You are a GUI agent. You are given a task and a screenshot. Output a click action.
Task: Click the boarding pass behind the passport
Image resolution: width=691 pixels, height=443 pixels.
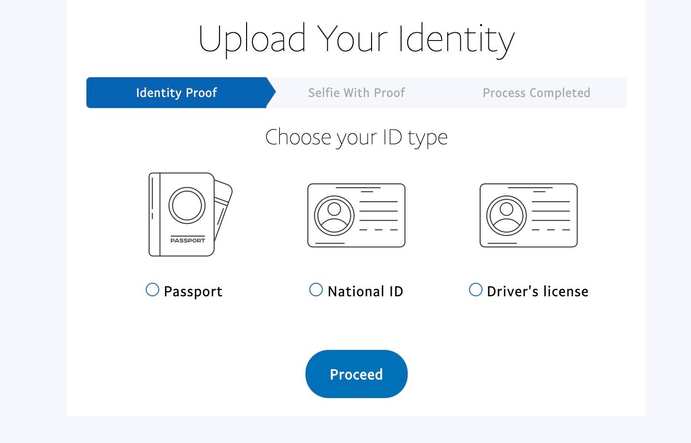point(223,208)
